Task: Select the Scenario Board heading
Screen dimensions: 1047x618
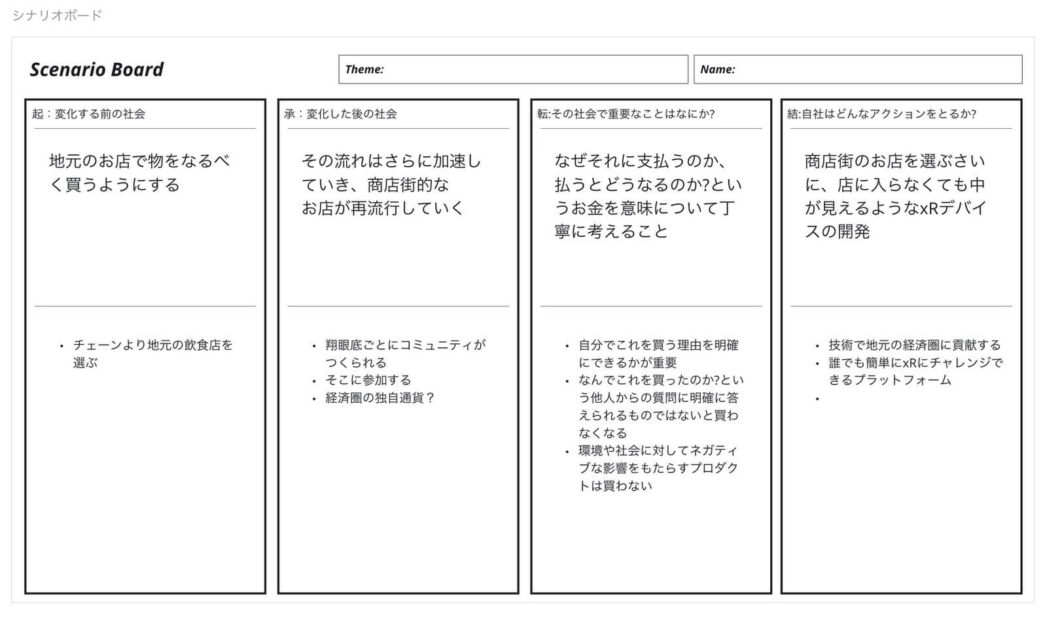Action: (x=97, y=69)
